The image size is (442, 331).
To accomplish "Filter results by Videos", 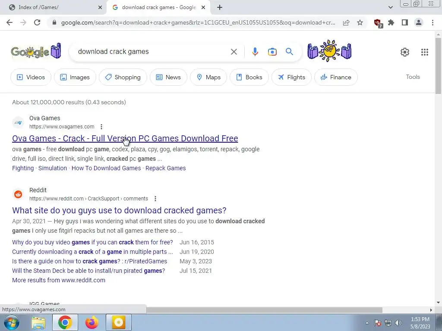I will [x=31, y=77].
